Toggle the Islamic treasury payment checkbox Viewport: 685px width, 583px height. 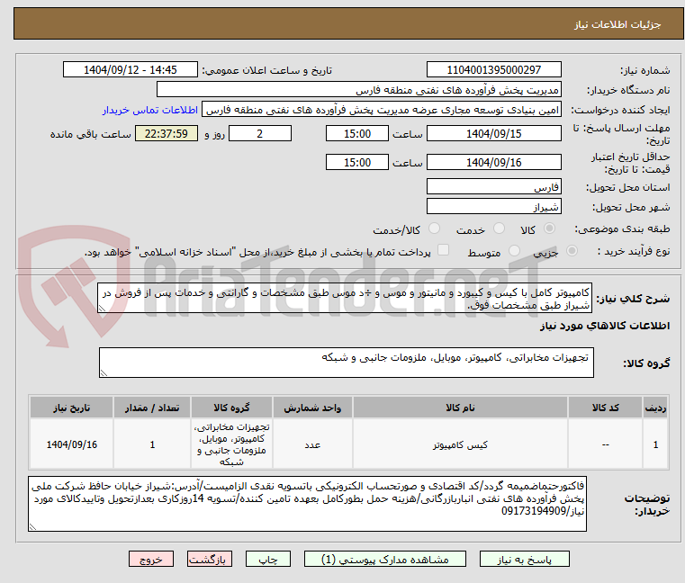coord(442,251)
